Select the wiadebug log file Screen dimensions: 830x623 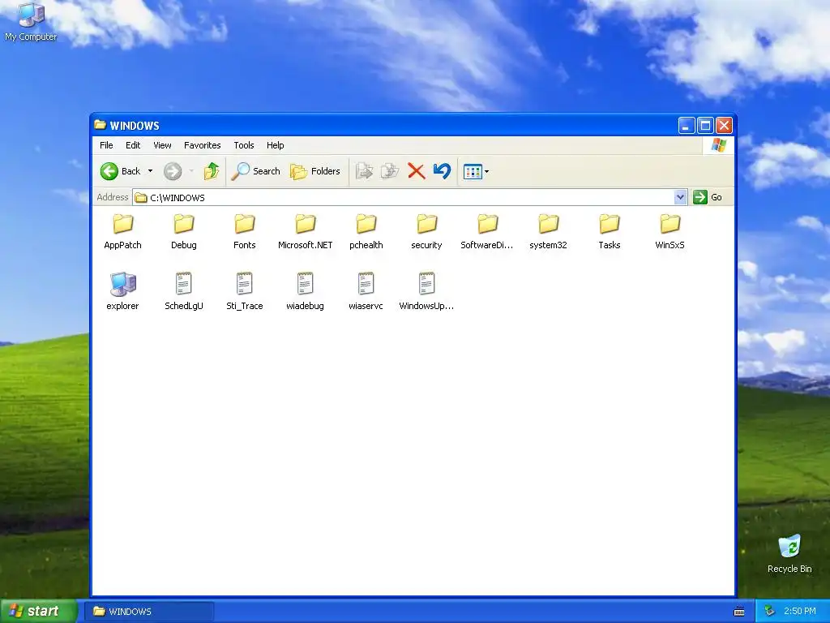click(x=306, y=291)
